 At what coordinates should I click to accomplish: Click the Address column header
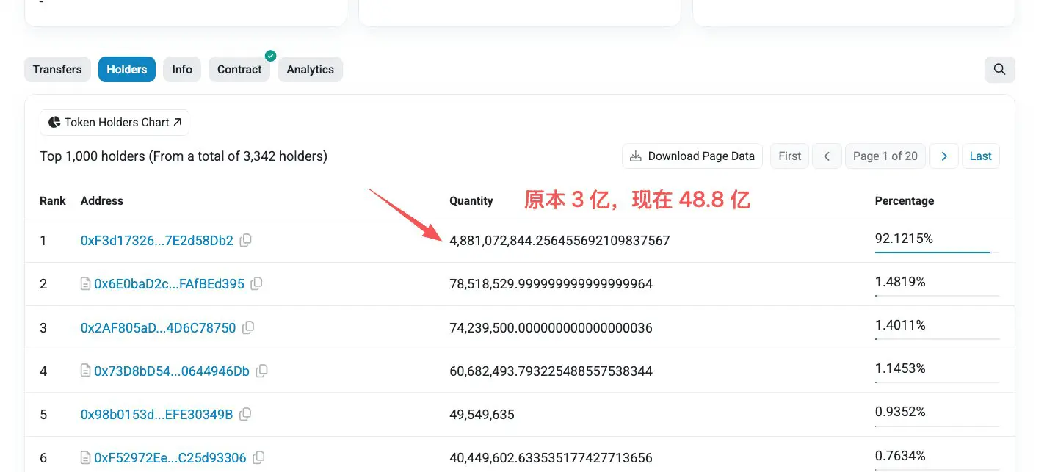pos(102,200)
